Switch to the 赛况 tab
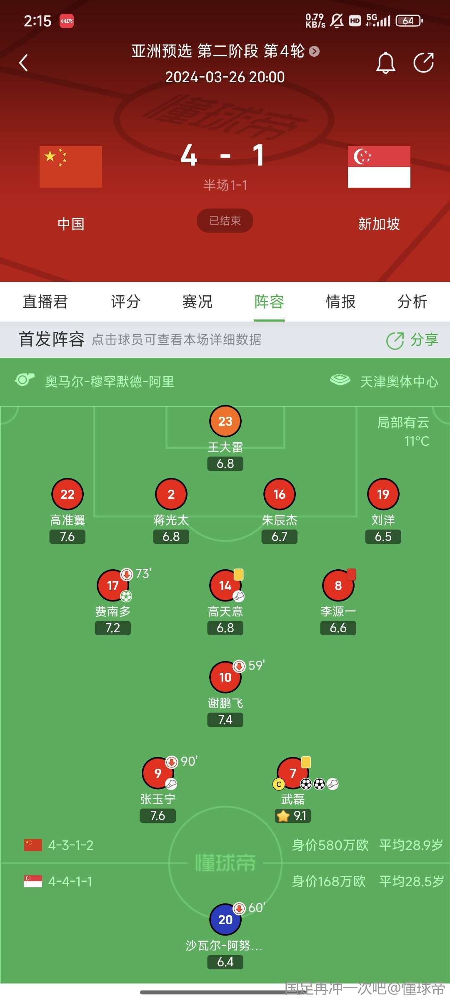 tap(197, 302)
